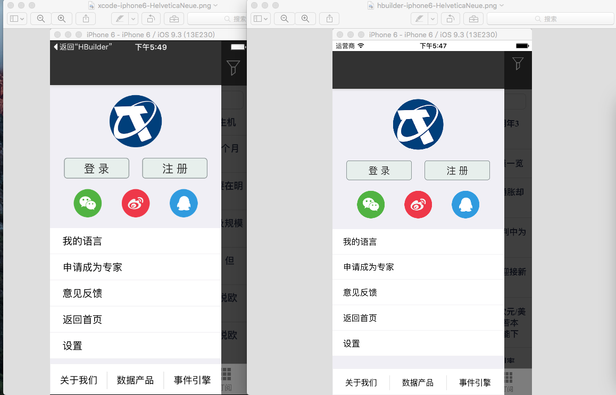Select 设置 in right simulator menu
This screenshot has height=395, width=616.
point(419,343)
